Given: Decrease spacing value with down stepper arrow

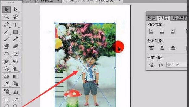Looking at the screenshot, I should click(169, 66).
